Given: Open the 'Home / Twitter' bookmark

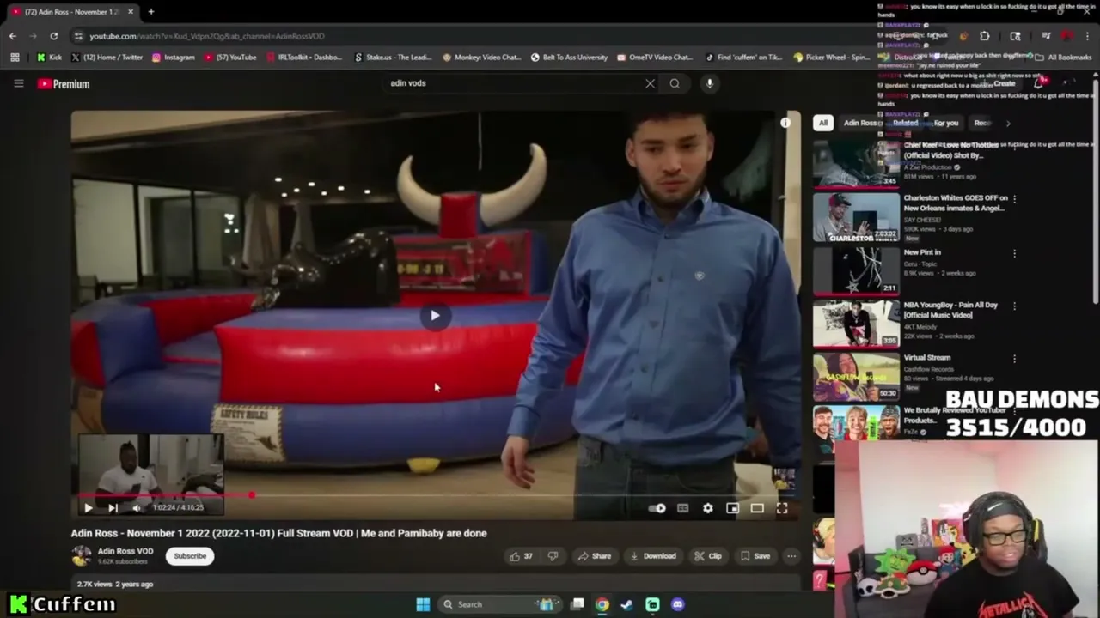Looking at the screenshot, I should click(x=107, y=58).
